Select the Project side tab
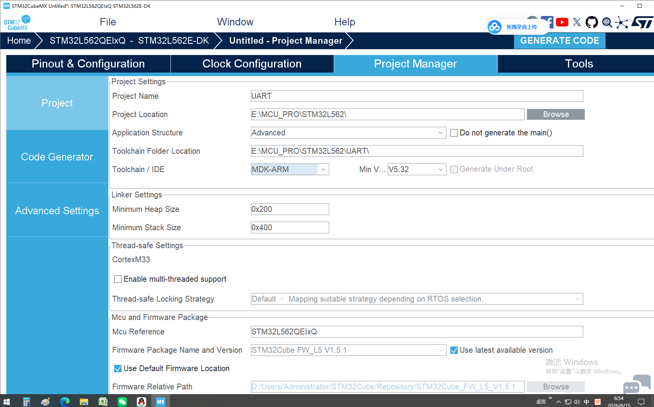654x407 pixels. [57, 103]
